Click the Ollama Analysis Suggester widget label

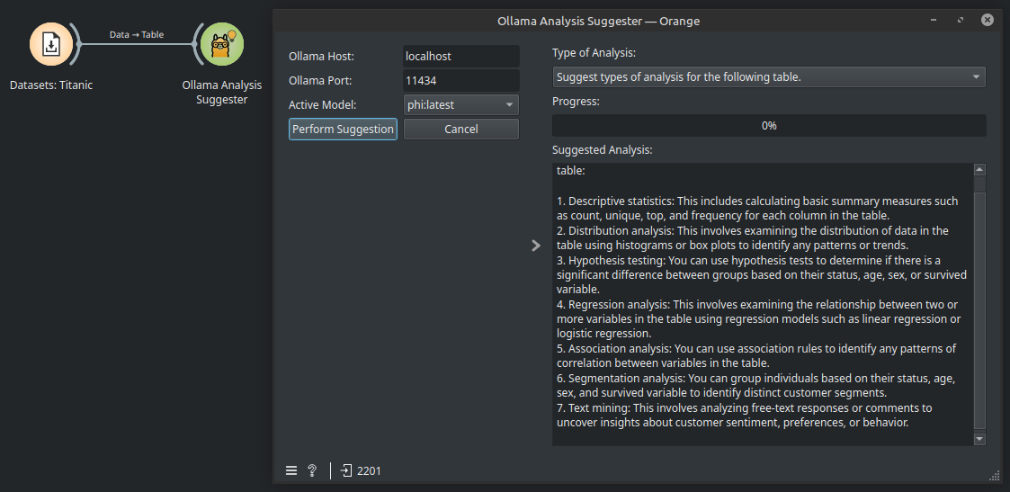click(x=222, y=92)
